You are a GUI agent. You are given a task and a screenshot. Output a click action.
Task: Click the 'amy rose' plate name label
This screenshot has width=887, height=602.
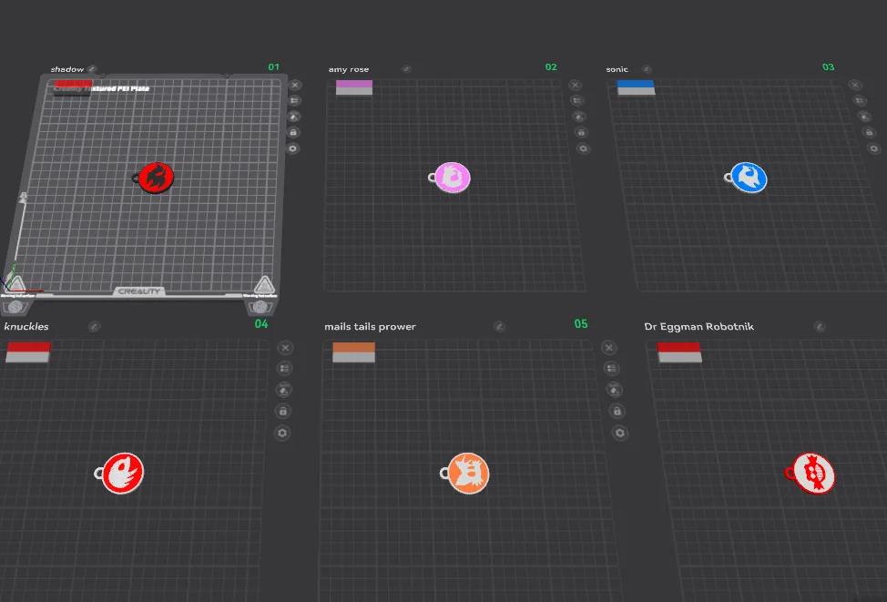(349, 69)
